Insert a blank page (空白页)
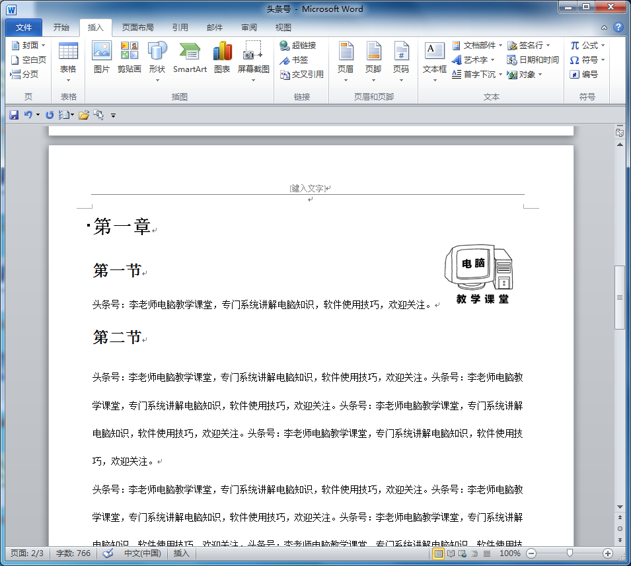Screen dimensions: 631x566 click(28, 59)
